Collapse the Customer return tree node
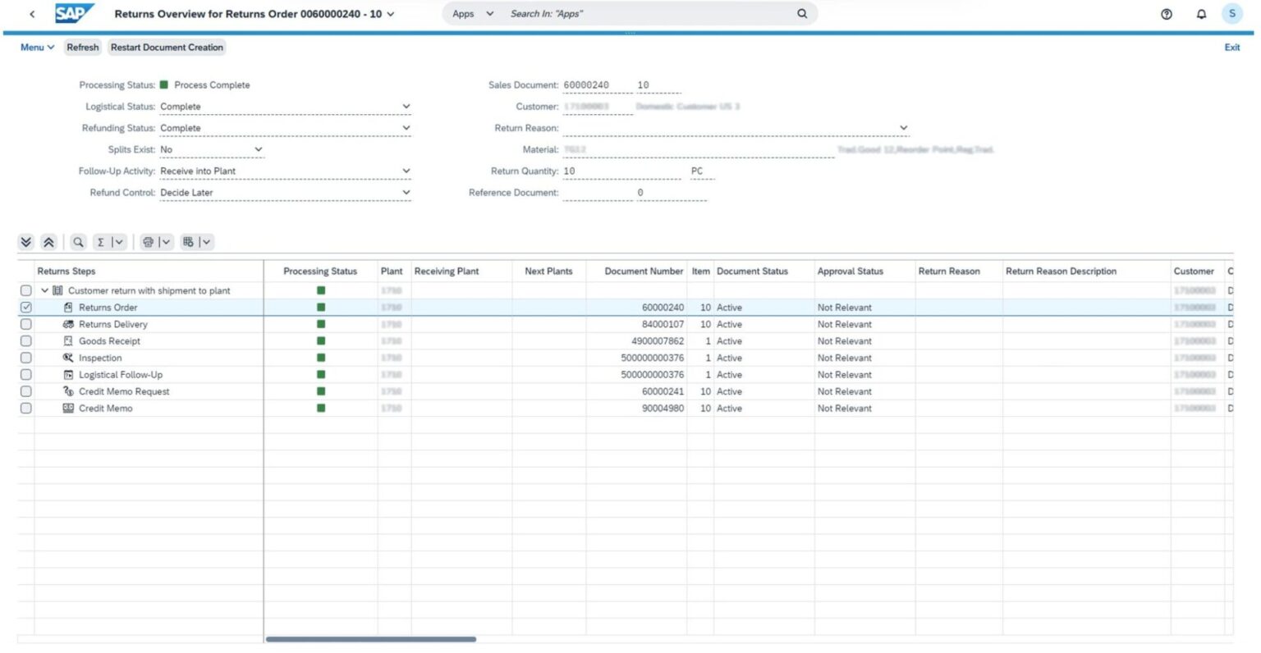Image resolution: width=1261 pixels, height=653 pixels. point(44,290)
